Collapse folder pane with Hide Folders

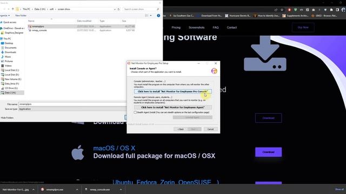pos(7,118)
